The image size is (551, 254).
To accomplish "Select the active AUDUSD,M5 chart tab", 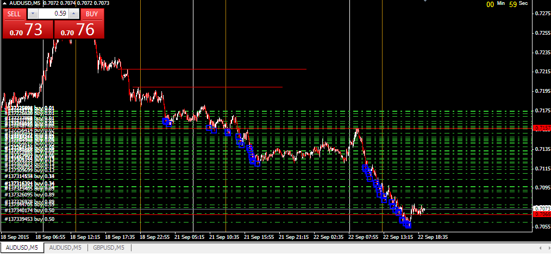I will pos(22,247).
